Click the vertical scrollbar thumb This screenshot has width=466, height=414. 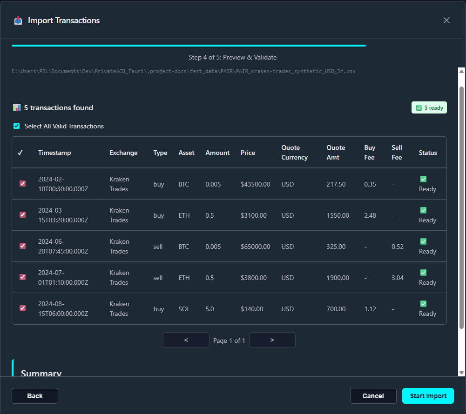pyautogui.click(x=461, y=207)
